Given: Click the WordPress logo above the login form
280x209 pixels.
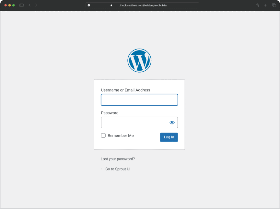Looking at the screenshot, I should (139, 60).
